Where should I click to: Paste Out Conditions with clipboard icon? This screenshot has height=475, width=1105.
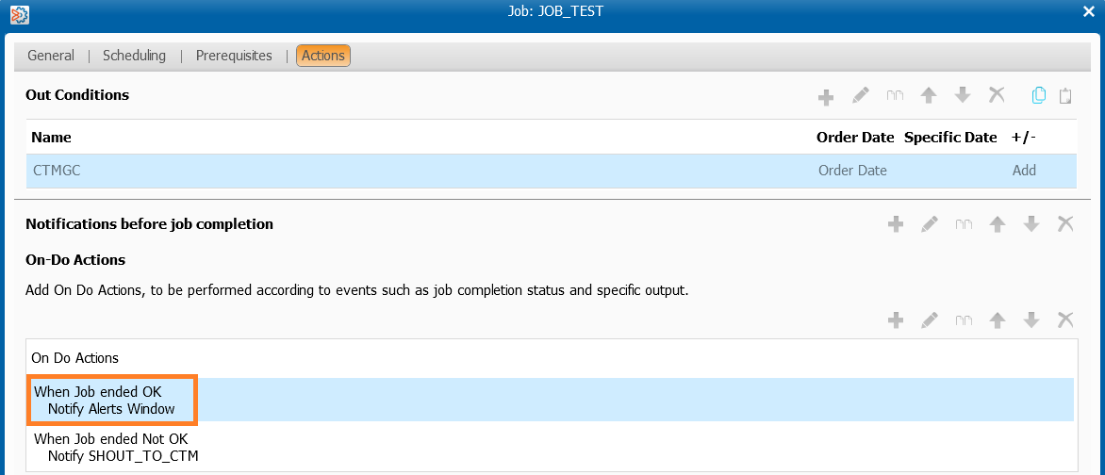1065,95
